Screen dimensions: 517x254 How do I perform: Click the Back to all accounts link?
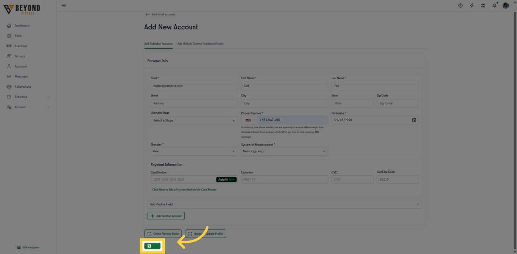[x=160, y=14]
